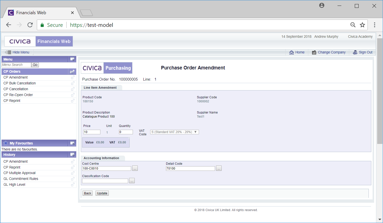
Task: Open CP Cancellation menu item
Action: pyautogui.click(x=16, y=89)
